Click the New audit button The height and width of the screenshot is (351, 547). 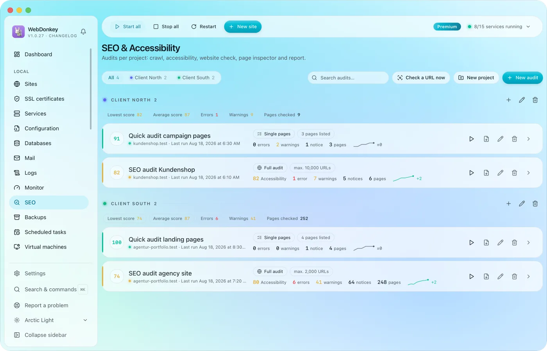523,78
